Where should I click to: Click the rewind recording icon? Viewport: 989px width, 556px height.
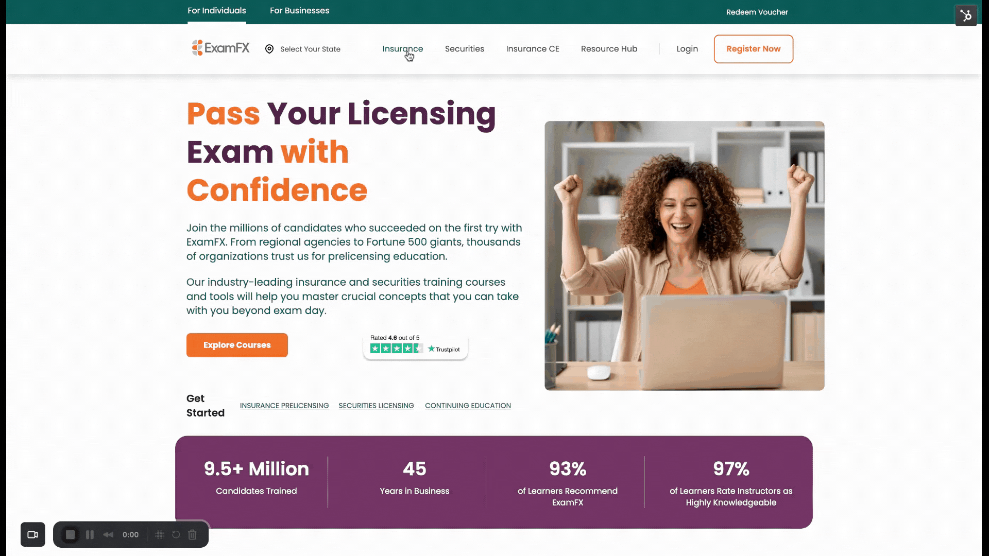pos(108,534)
